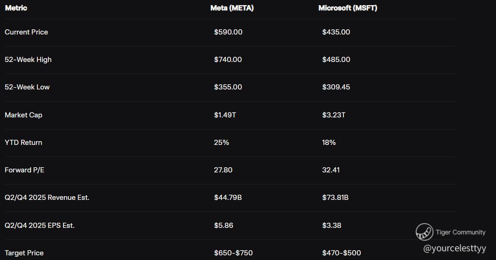Select the Microsoft (MSFT) column header
This screenshot has height=260, width=496.
[348, 8]
